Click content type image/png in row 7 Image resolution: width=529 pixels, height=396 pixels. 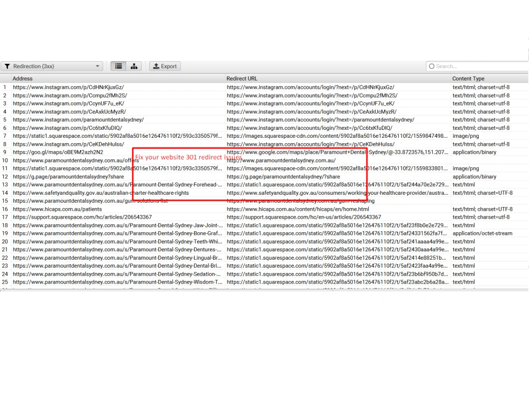(x=466, y=136)
